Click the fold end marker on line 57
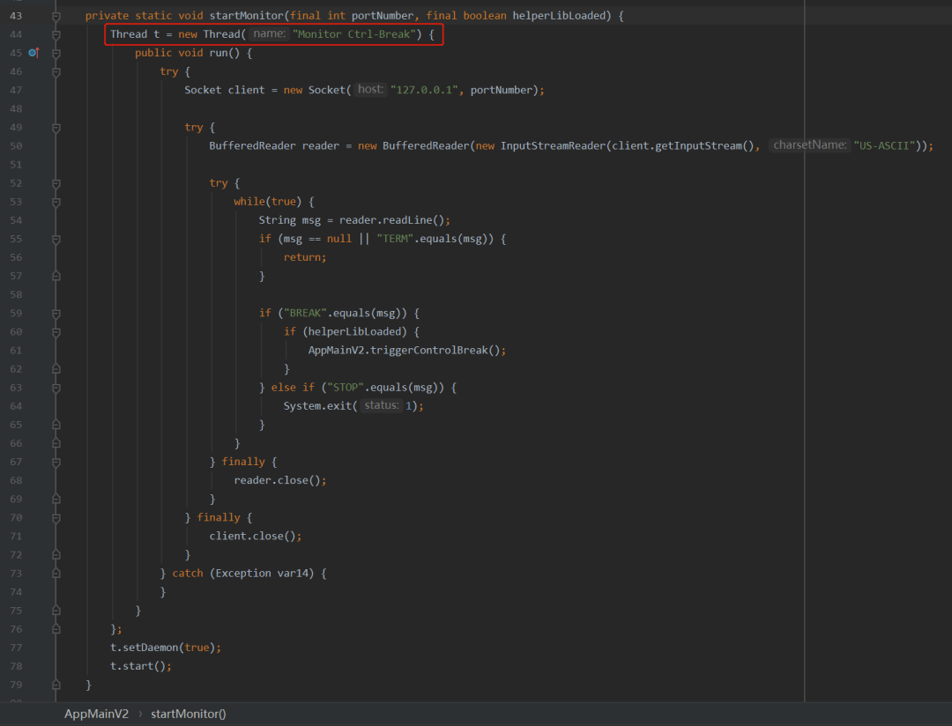Viewport: 952px width, 726px height. 56,276
